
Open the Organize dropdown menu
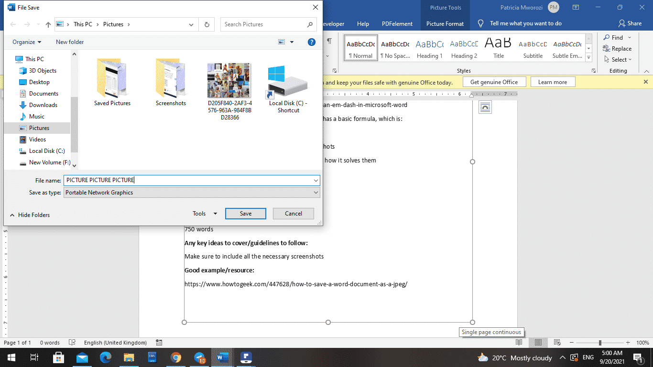(27, 42)
